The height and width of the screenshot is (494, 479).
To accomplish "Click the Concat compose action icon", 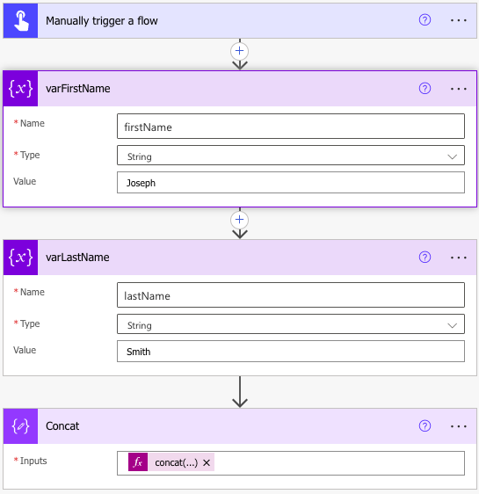I will 21,426.
